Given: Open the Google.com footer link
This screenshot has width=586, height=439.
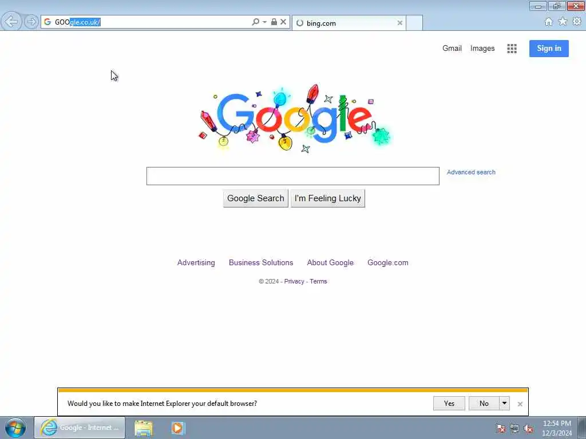Looking at the screenshot, I should [x=387, y=262].
